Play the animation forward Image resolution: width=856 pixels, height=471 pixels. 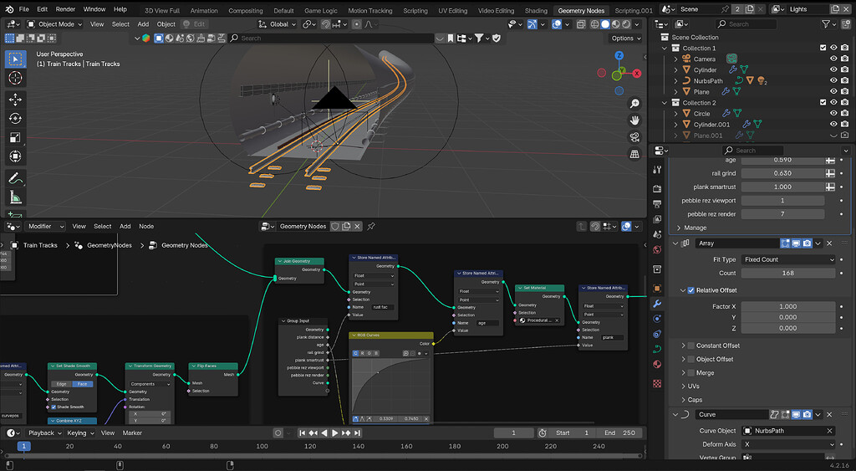[x=335, y=433]
